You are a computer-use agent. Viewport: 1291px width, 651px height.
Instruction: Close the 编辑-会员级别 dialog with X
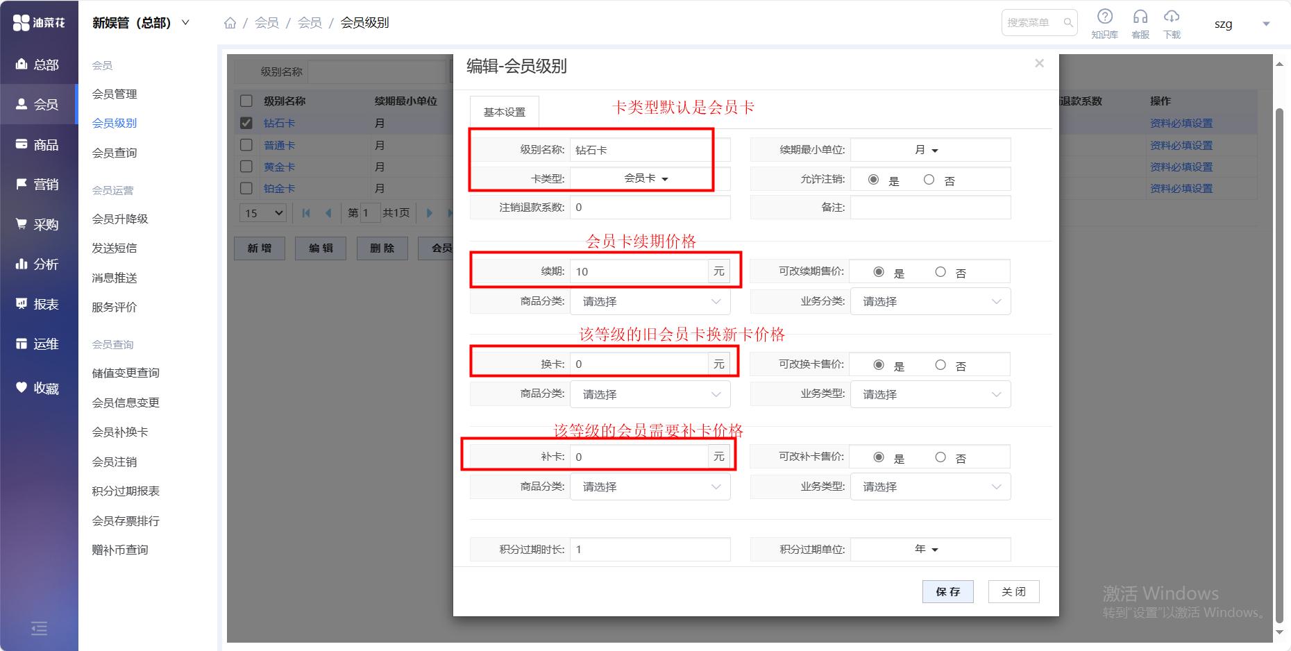[x=1039, y=63]
